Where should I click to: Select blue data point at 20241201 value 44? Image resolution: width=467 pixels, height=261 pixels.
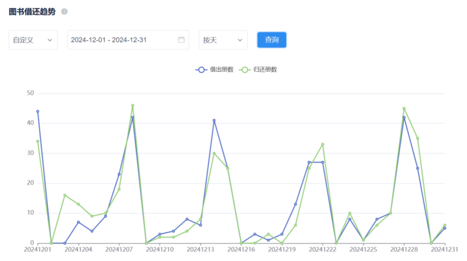click(37, 111)
